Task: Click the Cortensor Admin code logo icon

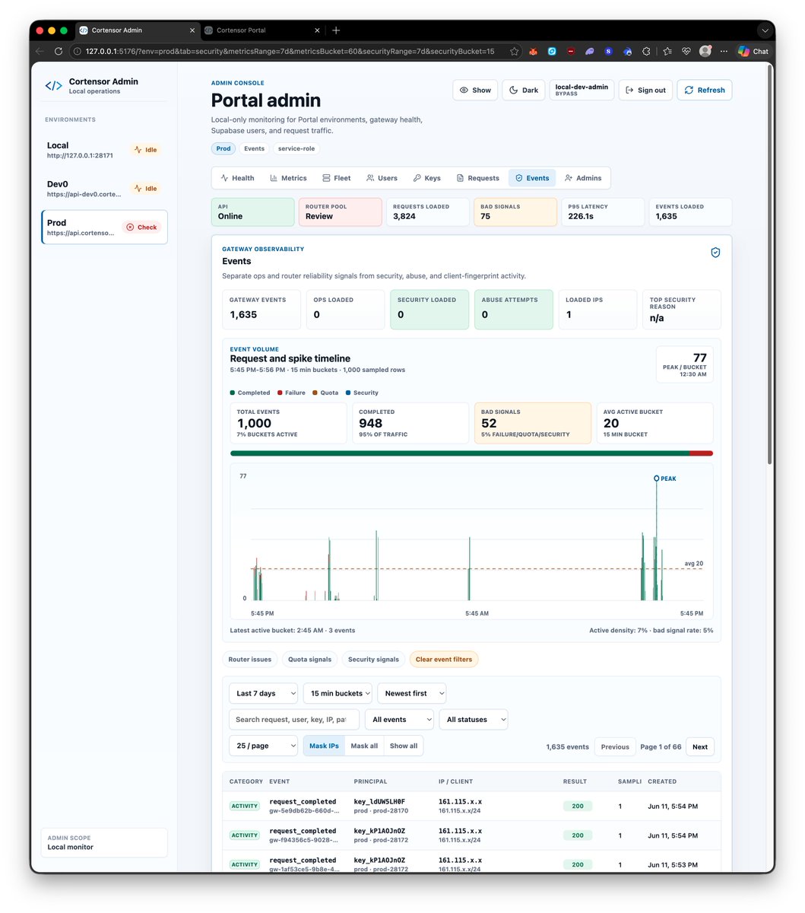Action: (x=53, y=86)
